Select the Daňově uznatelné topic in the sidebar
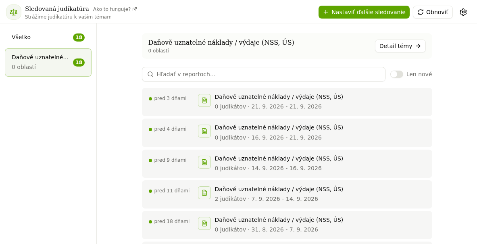Image resolution: width=477 pixels, height=244 pixels. click(x=48, y=63)
